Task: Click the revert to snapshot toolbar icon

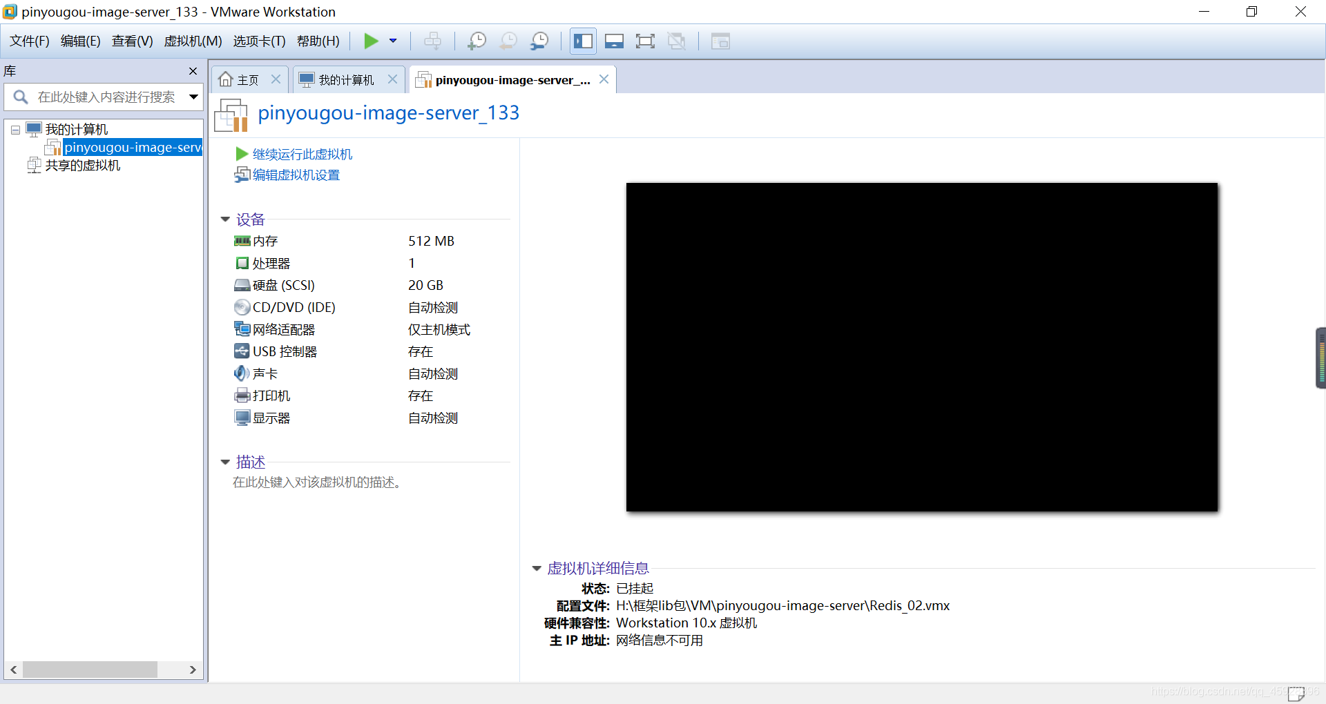Action: point(508,41)
